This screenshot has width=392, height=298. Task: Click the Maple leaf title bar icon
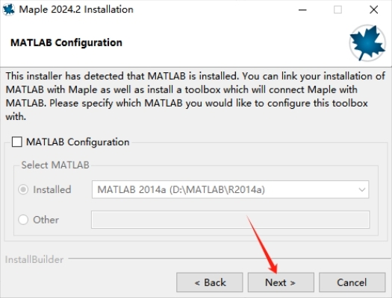coord(8,10)
